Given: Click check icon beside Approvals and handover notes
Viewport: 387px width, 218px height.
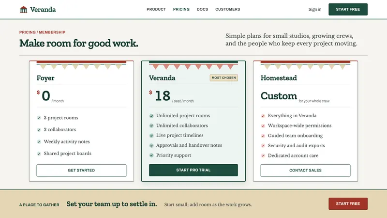Looking at the screenshot, I should coord(151,145).
